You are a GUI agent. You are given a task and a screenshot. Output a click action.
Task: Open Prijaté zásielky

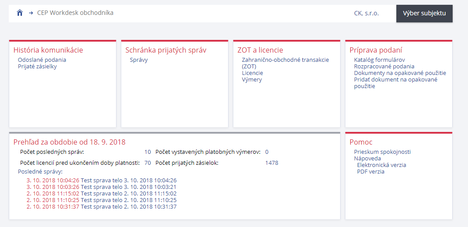coord(37,66)
